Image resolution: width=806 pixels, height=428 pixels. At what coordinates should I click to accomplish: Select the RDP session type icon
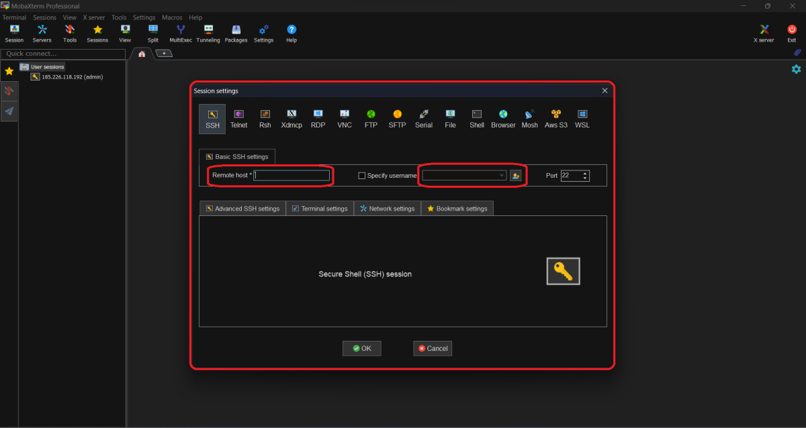[318, 118]
